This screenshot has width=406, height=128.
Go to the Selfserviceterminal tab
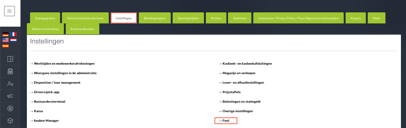(45, 29)
